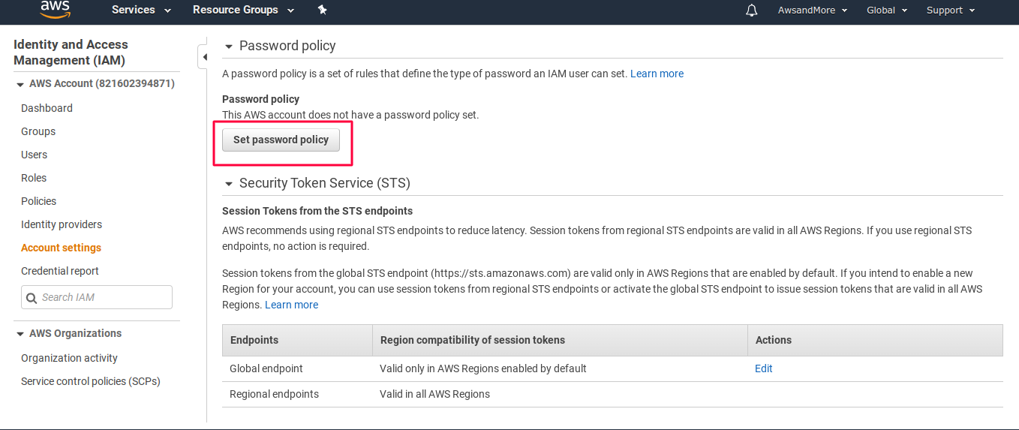Screen dimensions: 1019x430
Task: Collapse the AWS Organizations section
Action: click(20, 334)
